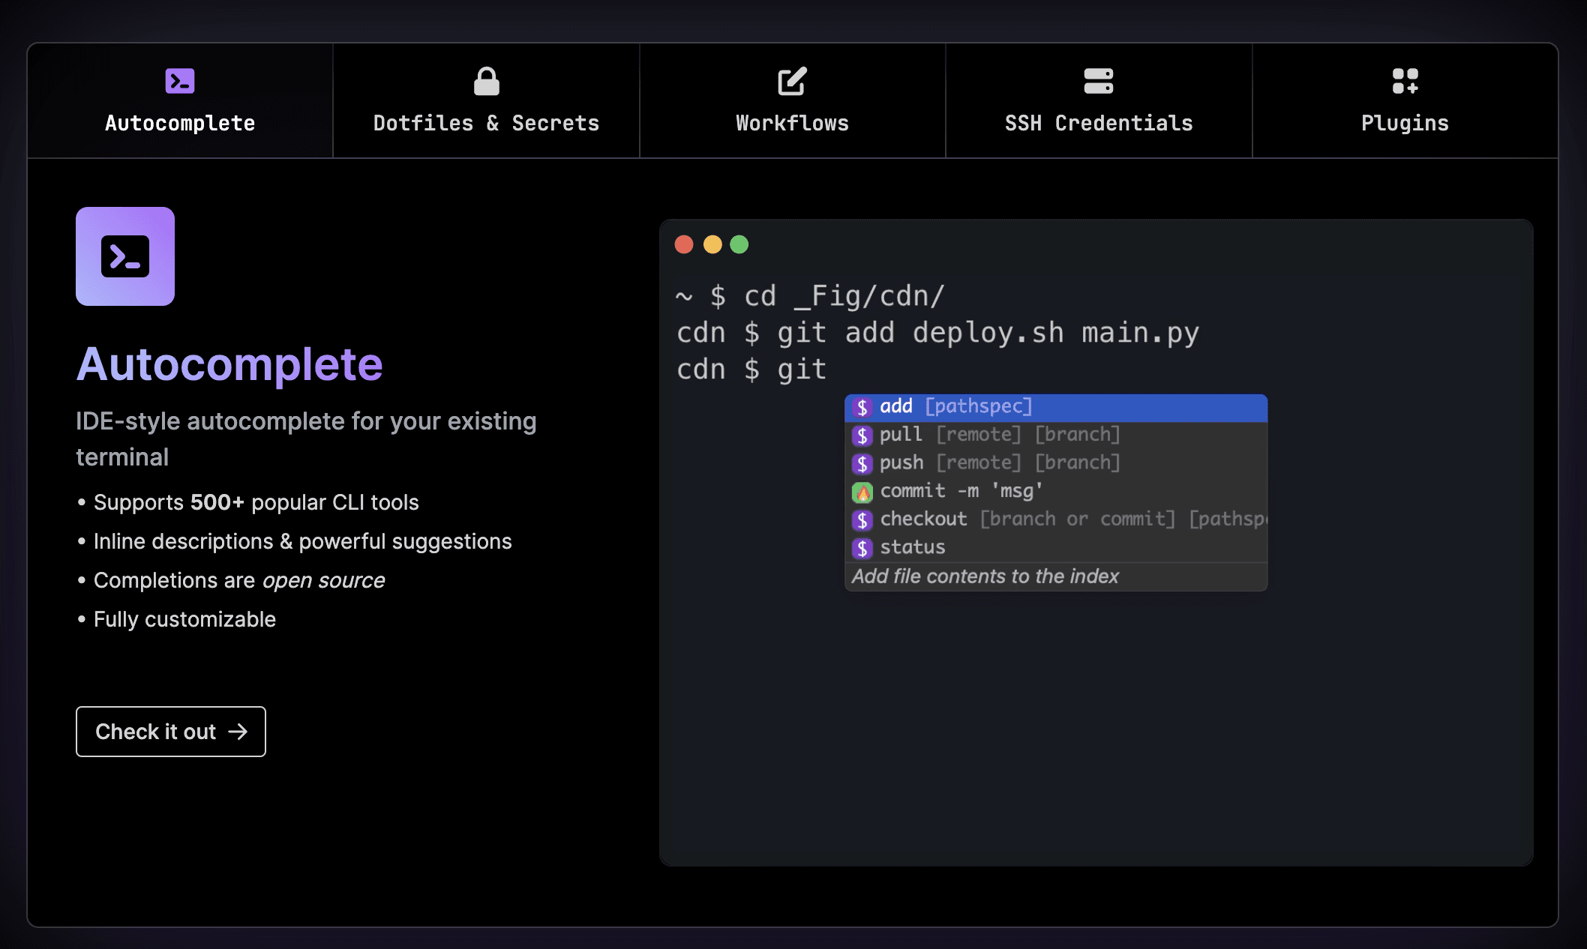The height and width of the screenshot is (949, 1587).
Task: Click 'Completions are open source' bullet
Action: (x=231, y=580)
